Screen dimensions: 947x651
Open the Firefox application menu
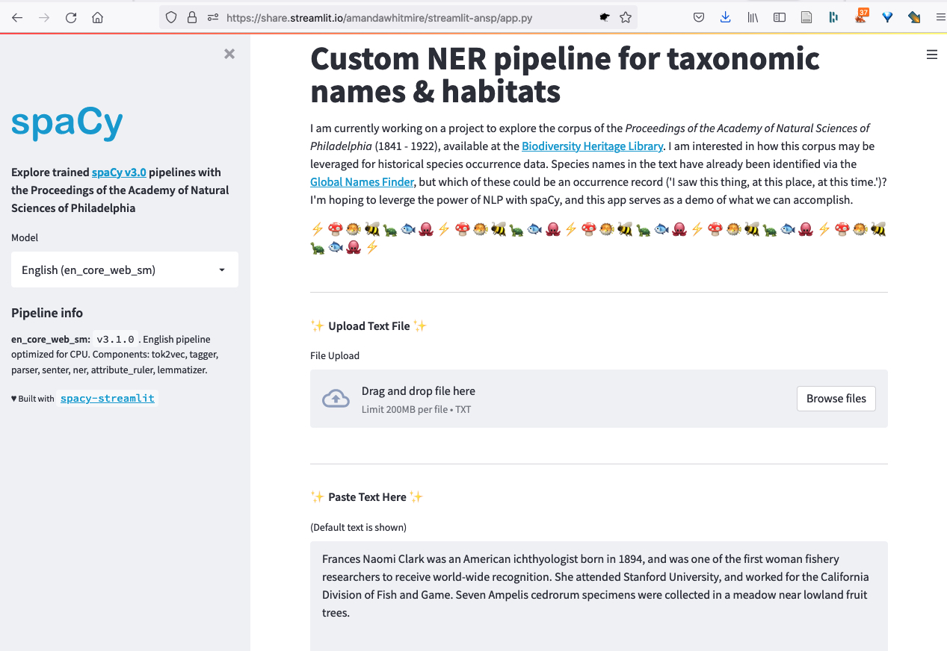pos(940,17)
